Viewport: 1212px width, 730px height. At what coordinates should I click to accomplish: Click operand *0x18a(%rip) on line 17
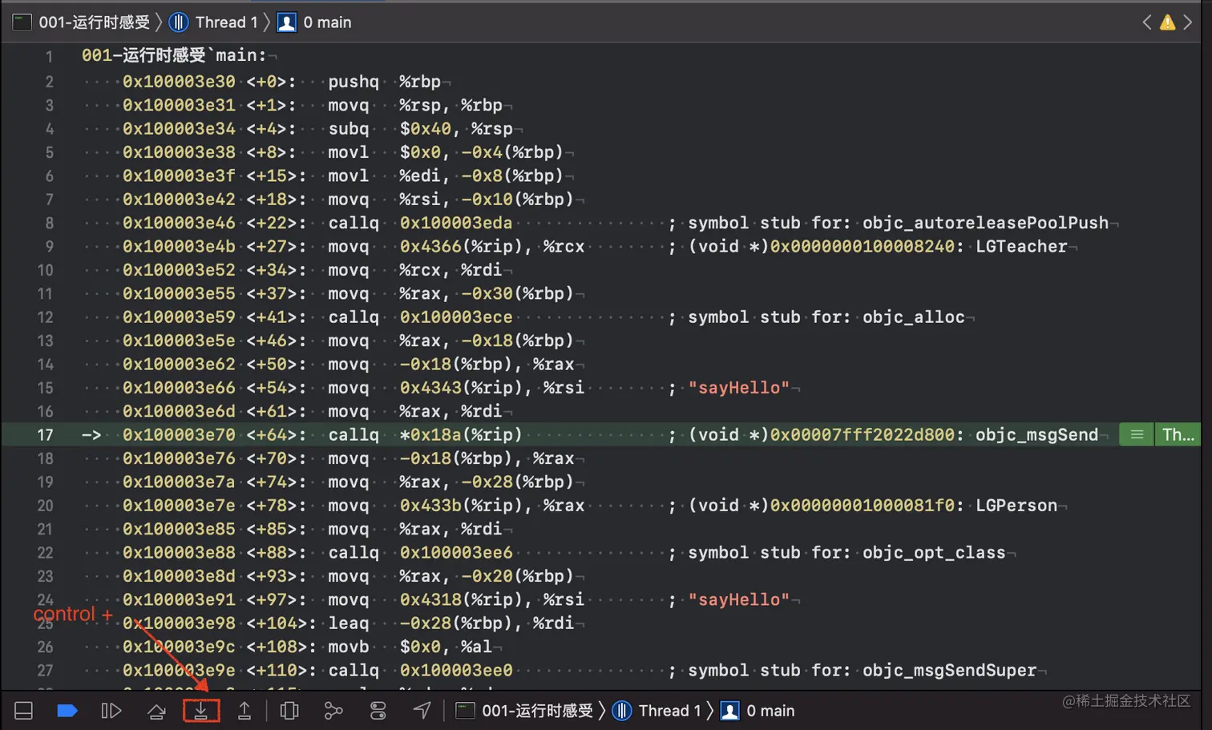461,434
